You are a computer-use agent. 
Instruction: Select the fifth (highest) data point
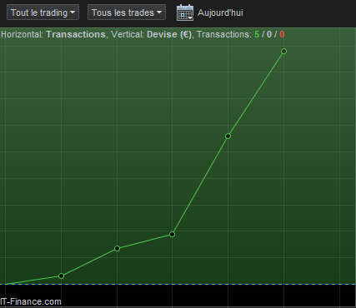tap(283, 51)
